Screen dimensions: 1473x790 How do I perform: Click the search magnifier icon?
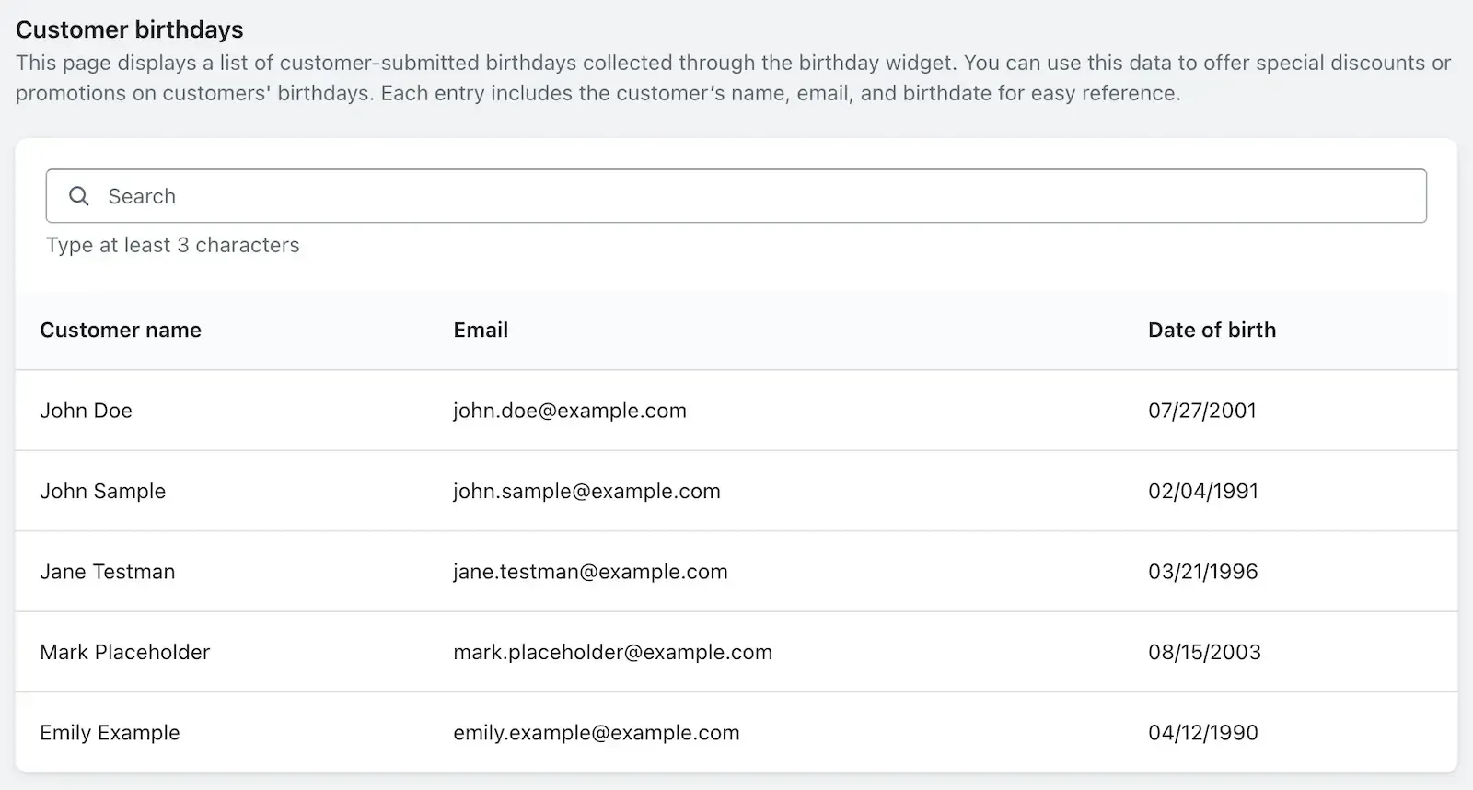pyautogui.click(x=79, y=196)
